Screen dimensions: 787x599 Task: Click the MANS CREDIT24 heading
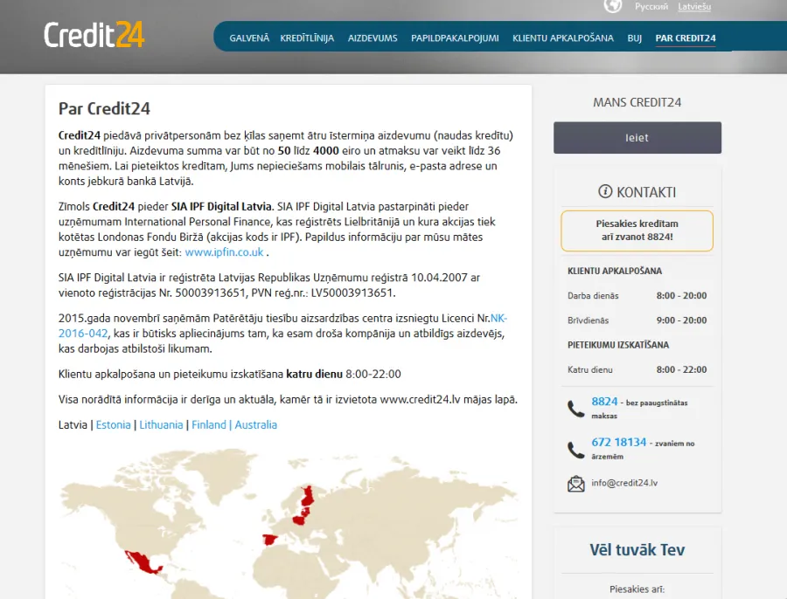tap(637, 102)
